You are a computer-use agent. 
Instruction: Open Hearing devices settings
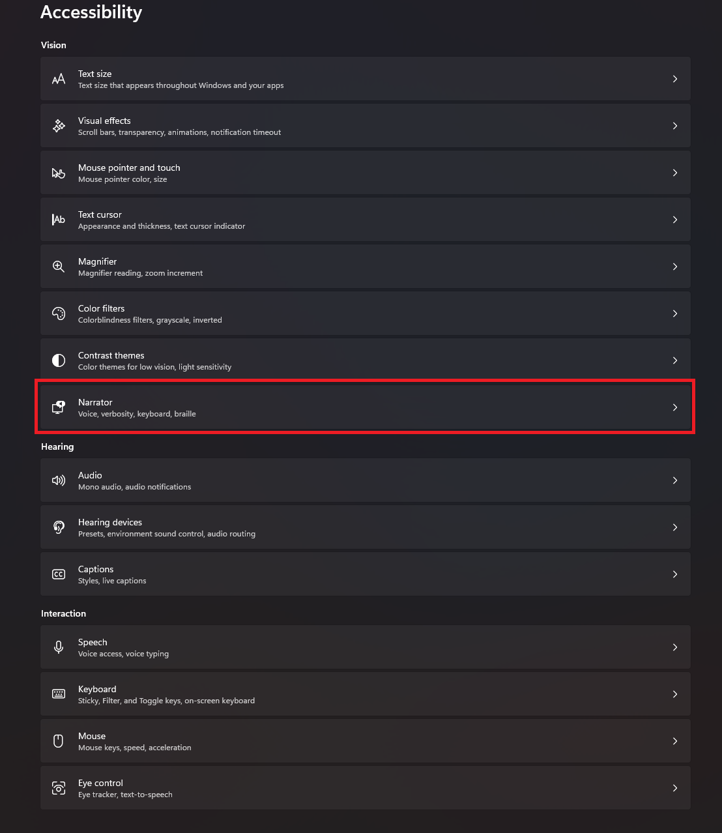(x=365, y=527)
